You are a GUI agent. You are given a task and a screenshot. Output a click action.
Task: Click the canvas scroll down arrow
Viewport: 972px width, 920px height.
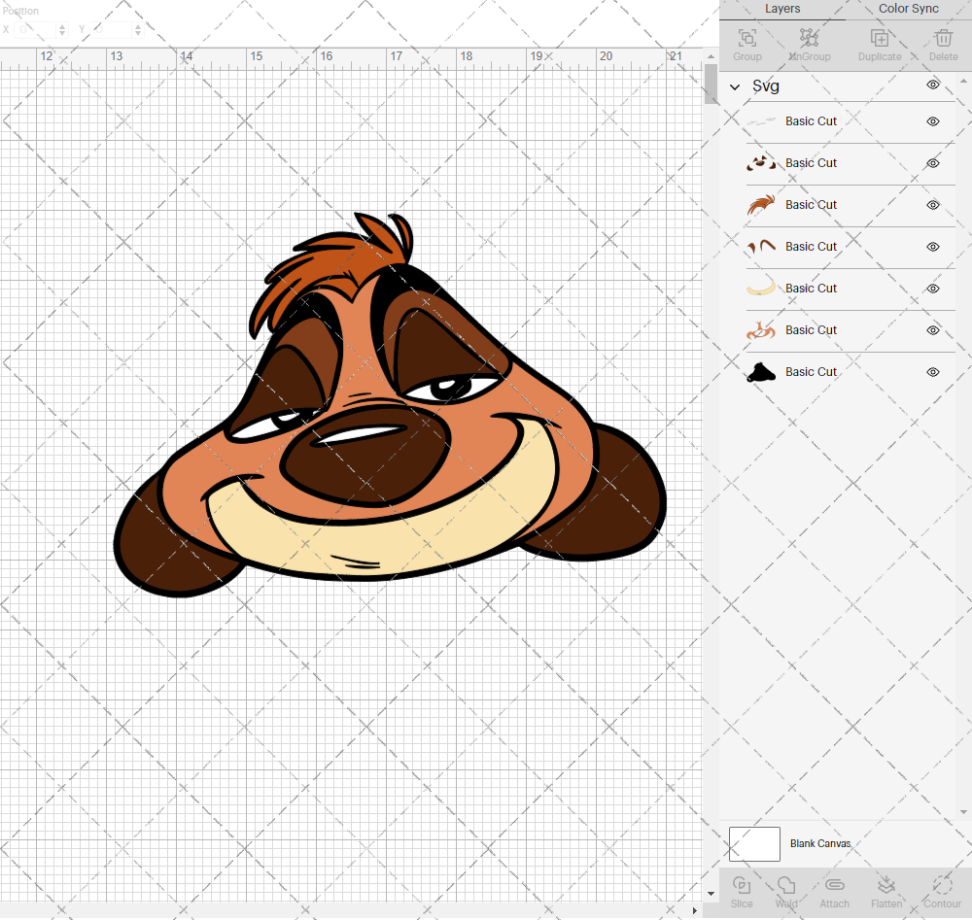pyautogui.click(x=712, y=894)
